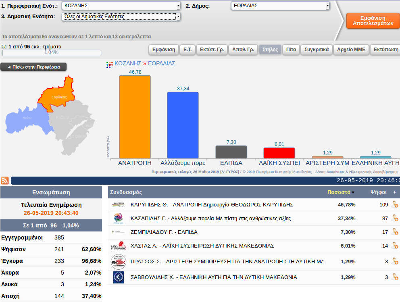Image resolution: width=400 pixels, height=302 pixels.
Task: Open candidates icon for ΧΑΣΤΑΣ row
Action: pyautogui.click(x=394, y=246)
